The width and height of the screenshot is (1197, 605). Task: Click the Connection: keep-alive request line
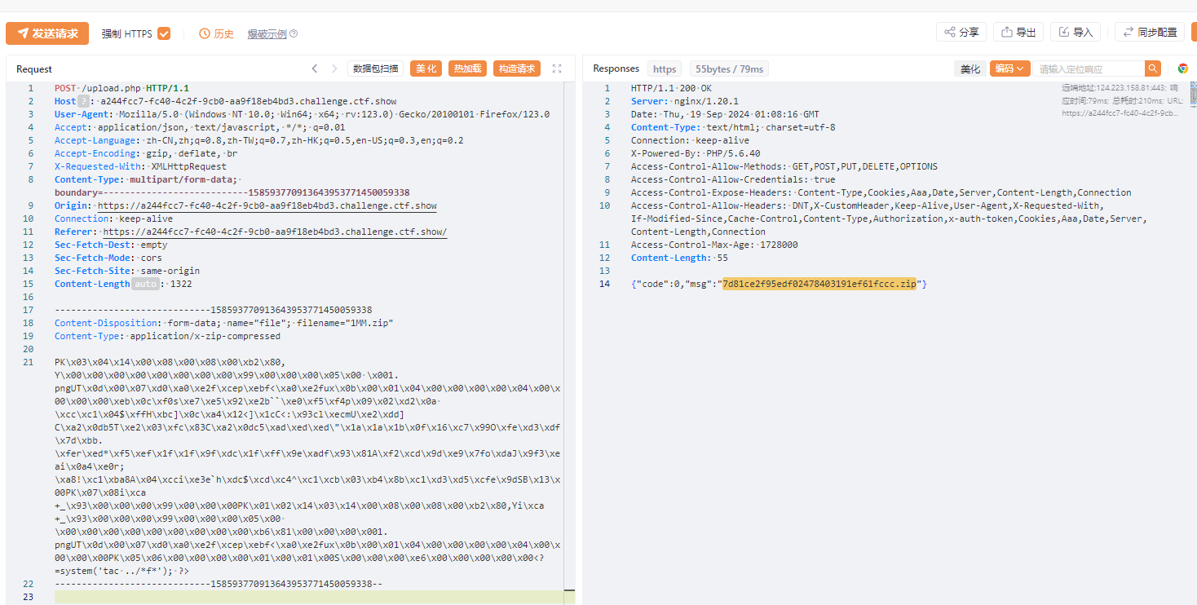[113, 219]
